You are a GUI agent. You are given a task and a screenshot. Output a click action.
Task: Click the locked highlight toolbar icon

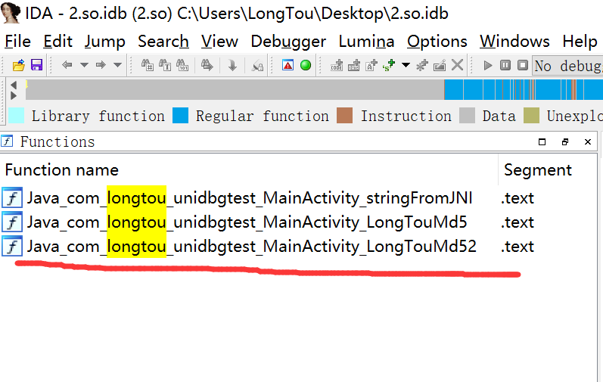coord(257,66)
